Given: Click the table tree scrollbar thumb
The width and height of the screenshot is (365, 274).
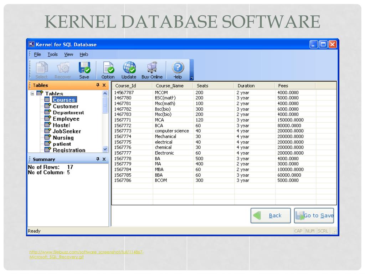Looking at the screenshot, I should click(x=105, y=105).
